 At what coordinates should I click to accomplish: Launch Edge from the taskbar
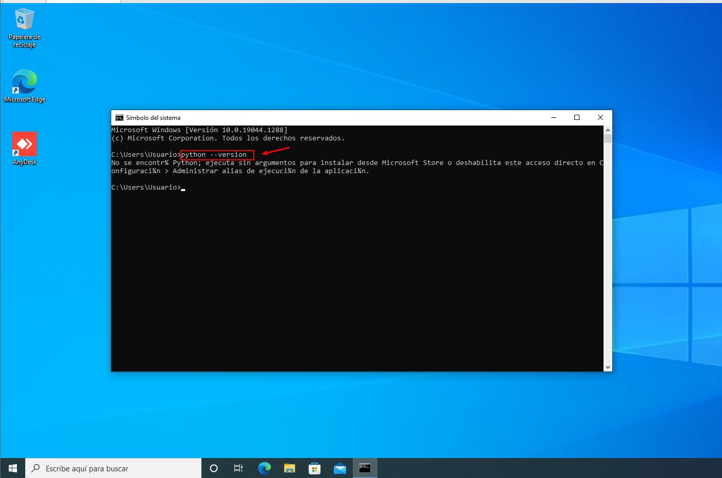tap(264, 468)
